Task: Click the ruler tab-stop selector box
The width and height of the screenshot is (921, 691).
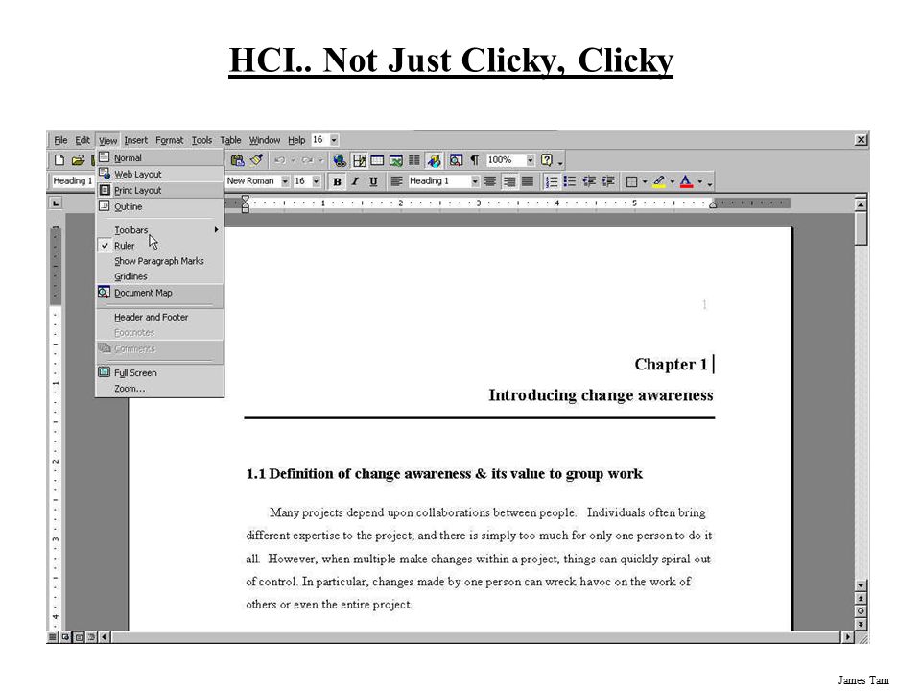Action: click(56, 203)
